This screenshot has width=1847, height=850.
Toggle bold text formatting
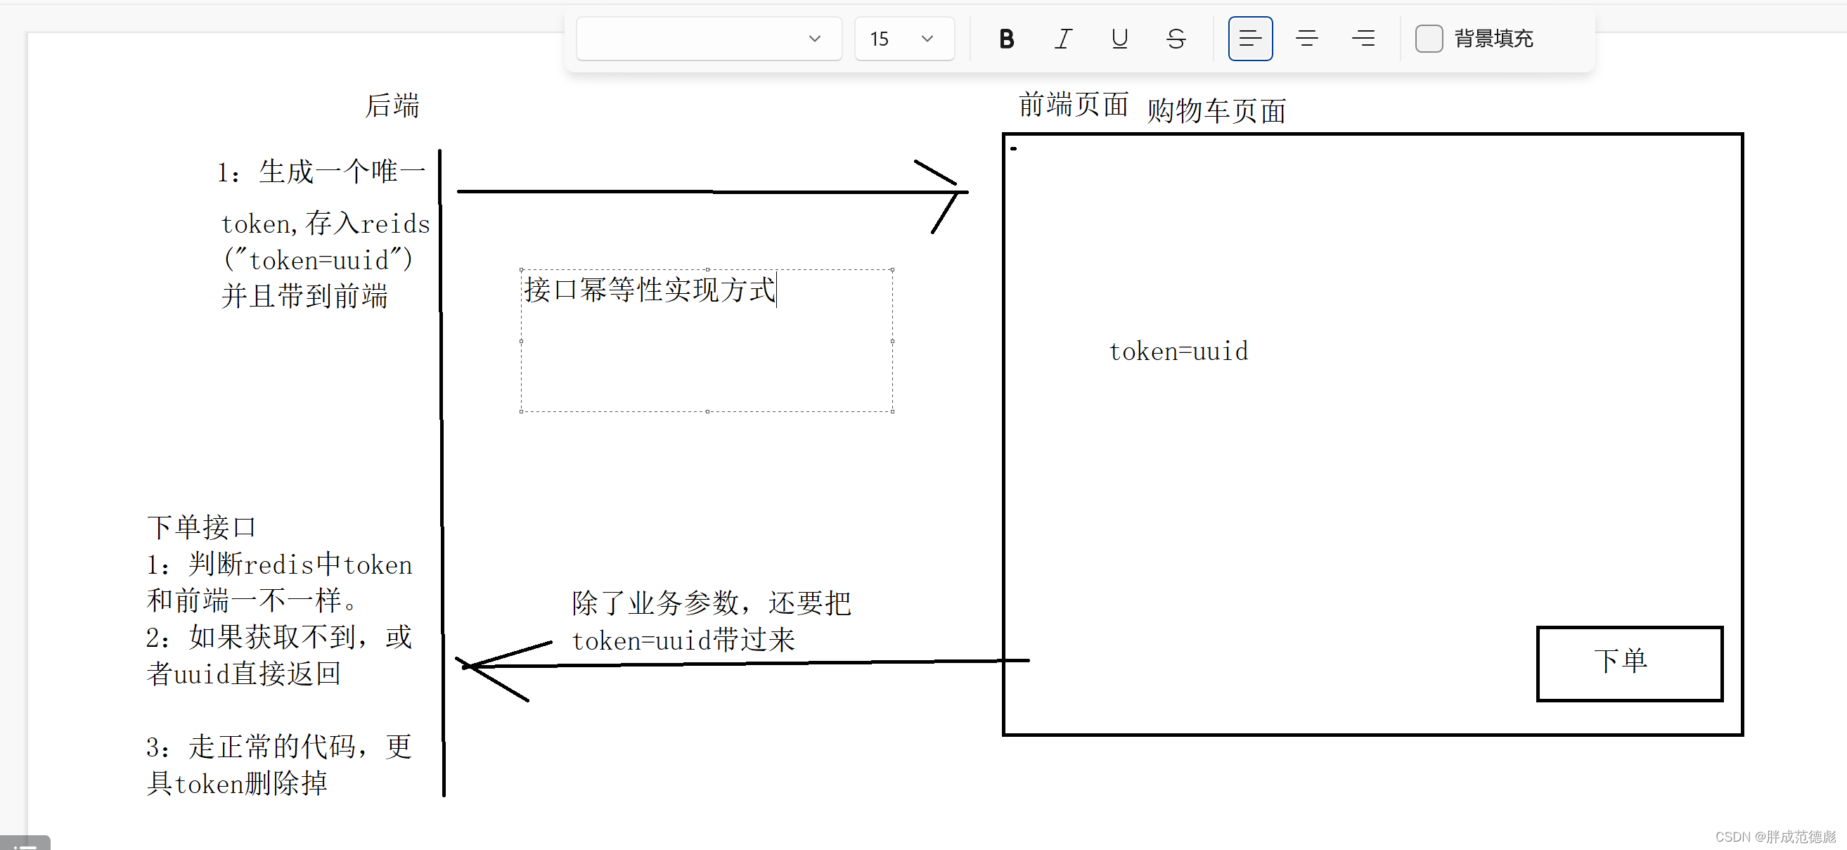pos(1007,39)
